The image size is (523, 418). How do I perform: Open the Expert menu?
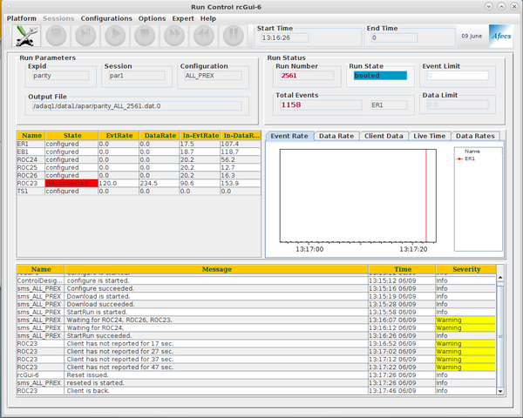click(183, 18)
